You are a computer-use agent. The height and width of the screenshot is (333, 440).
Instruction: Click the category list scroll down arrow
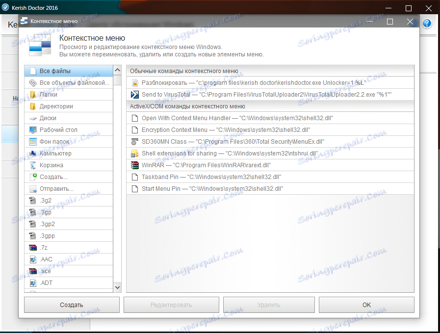(x=118, y=287)
